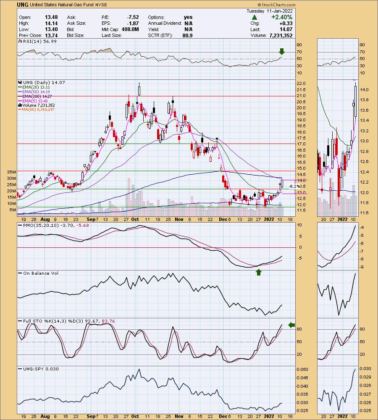Click the zoomed price candlestick thumbnail panel
378x420 pixels.
click(x=338, y=148)
